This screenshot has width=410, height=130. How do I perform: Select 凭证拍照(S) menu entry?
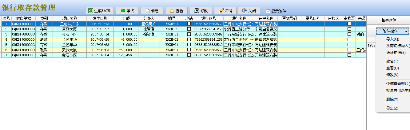coord(396,53)
